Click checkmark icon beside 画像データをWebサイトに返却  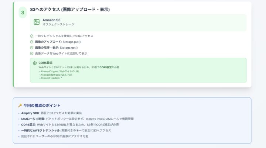click(32, 54)
